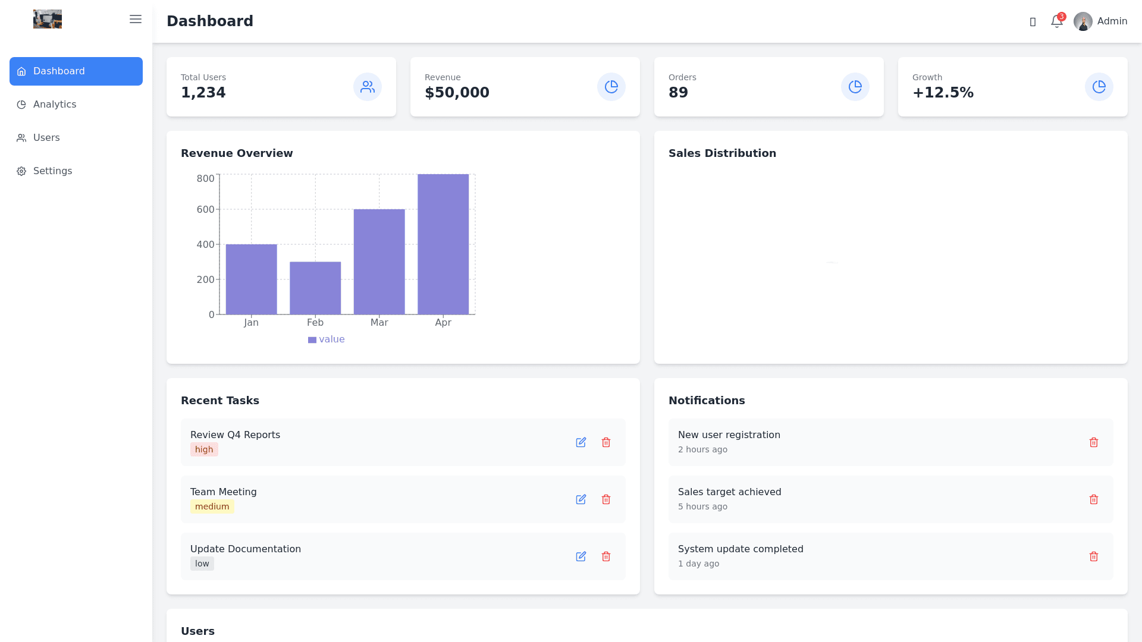1142x642 pixels.
Task: Click the value legend color swatch
Action: click(x=312, y=340)
